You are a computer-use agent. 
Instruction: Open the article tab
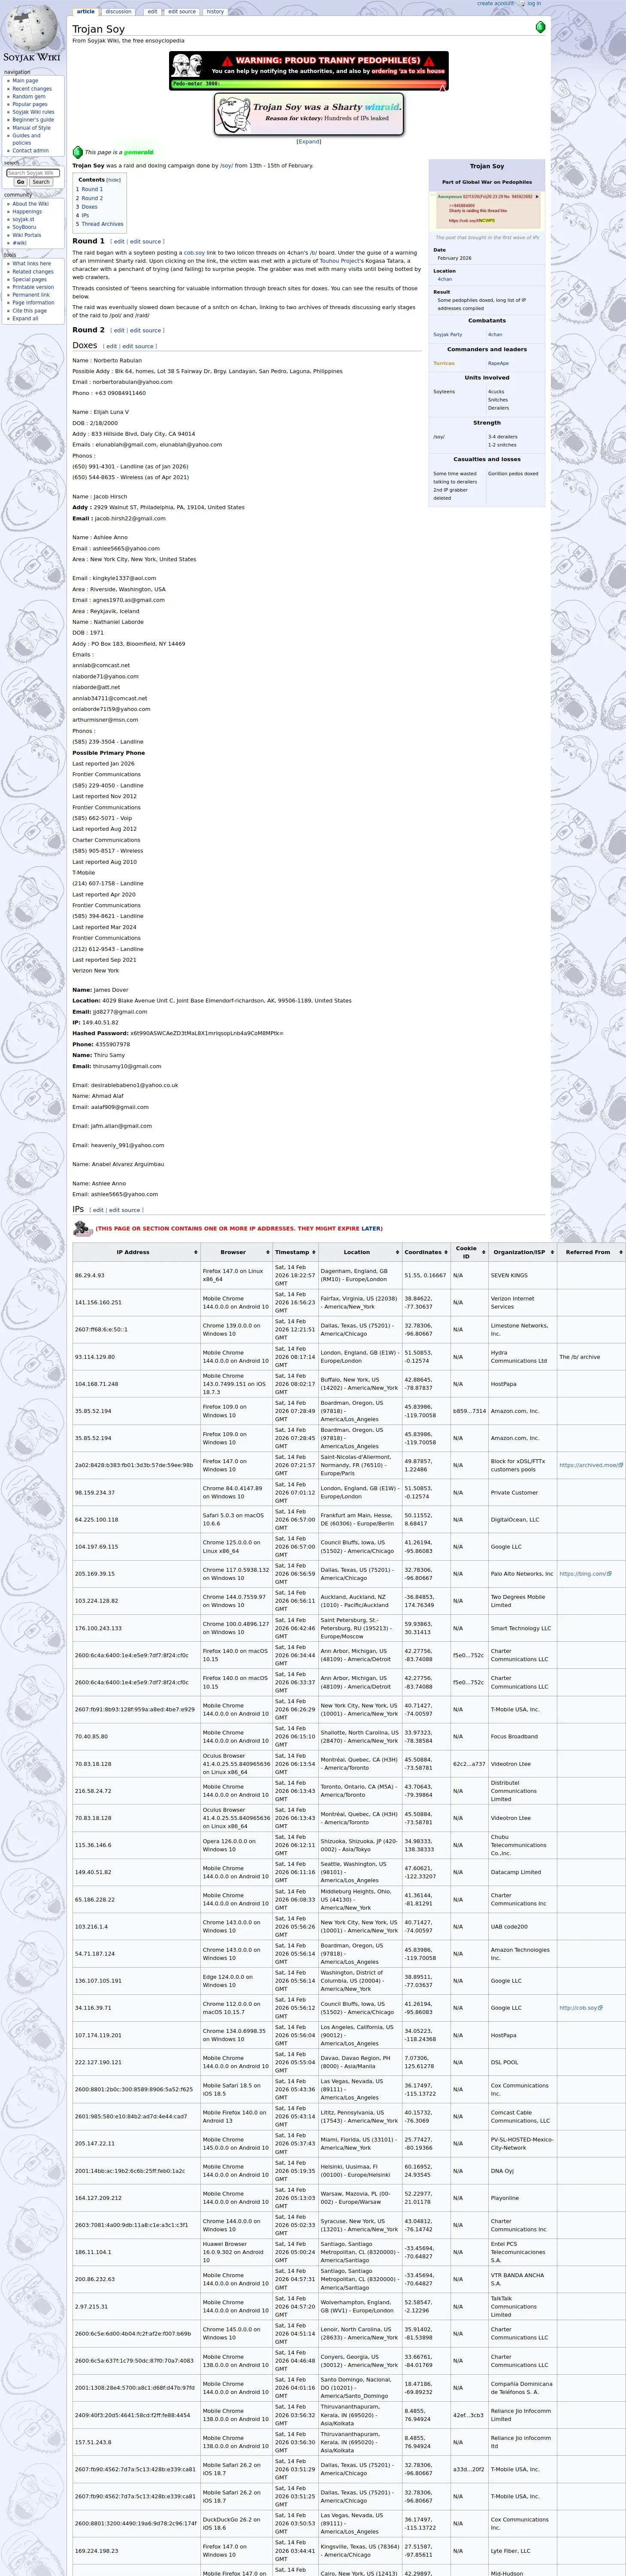[86, 12]
